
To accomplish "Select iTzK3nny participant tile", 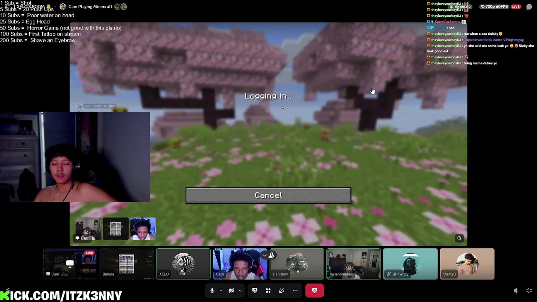I will [x=297, y=264].
